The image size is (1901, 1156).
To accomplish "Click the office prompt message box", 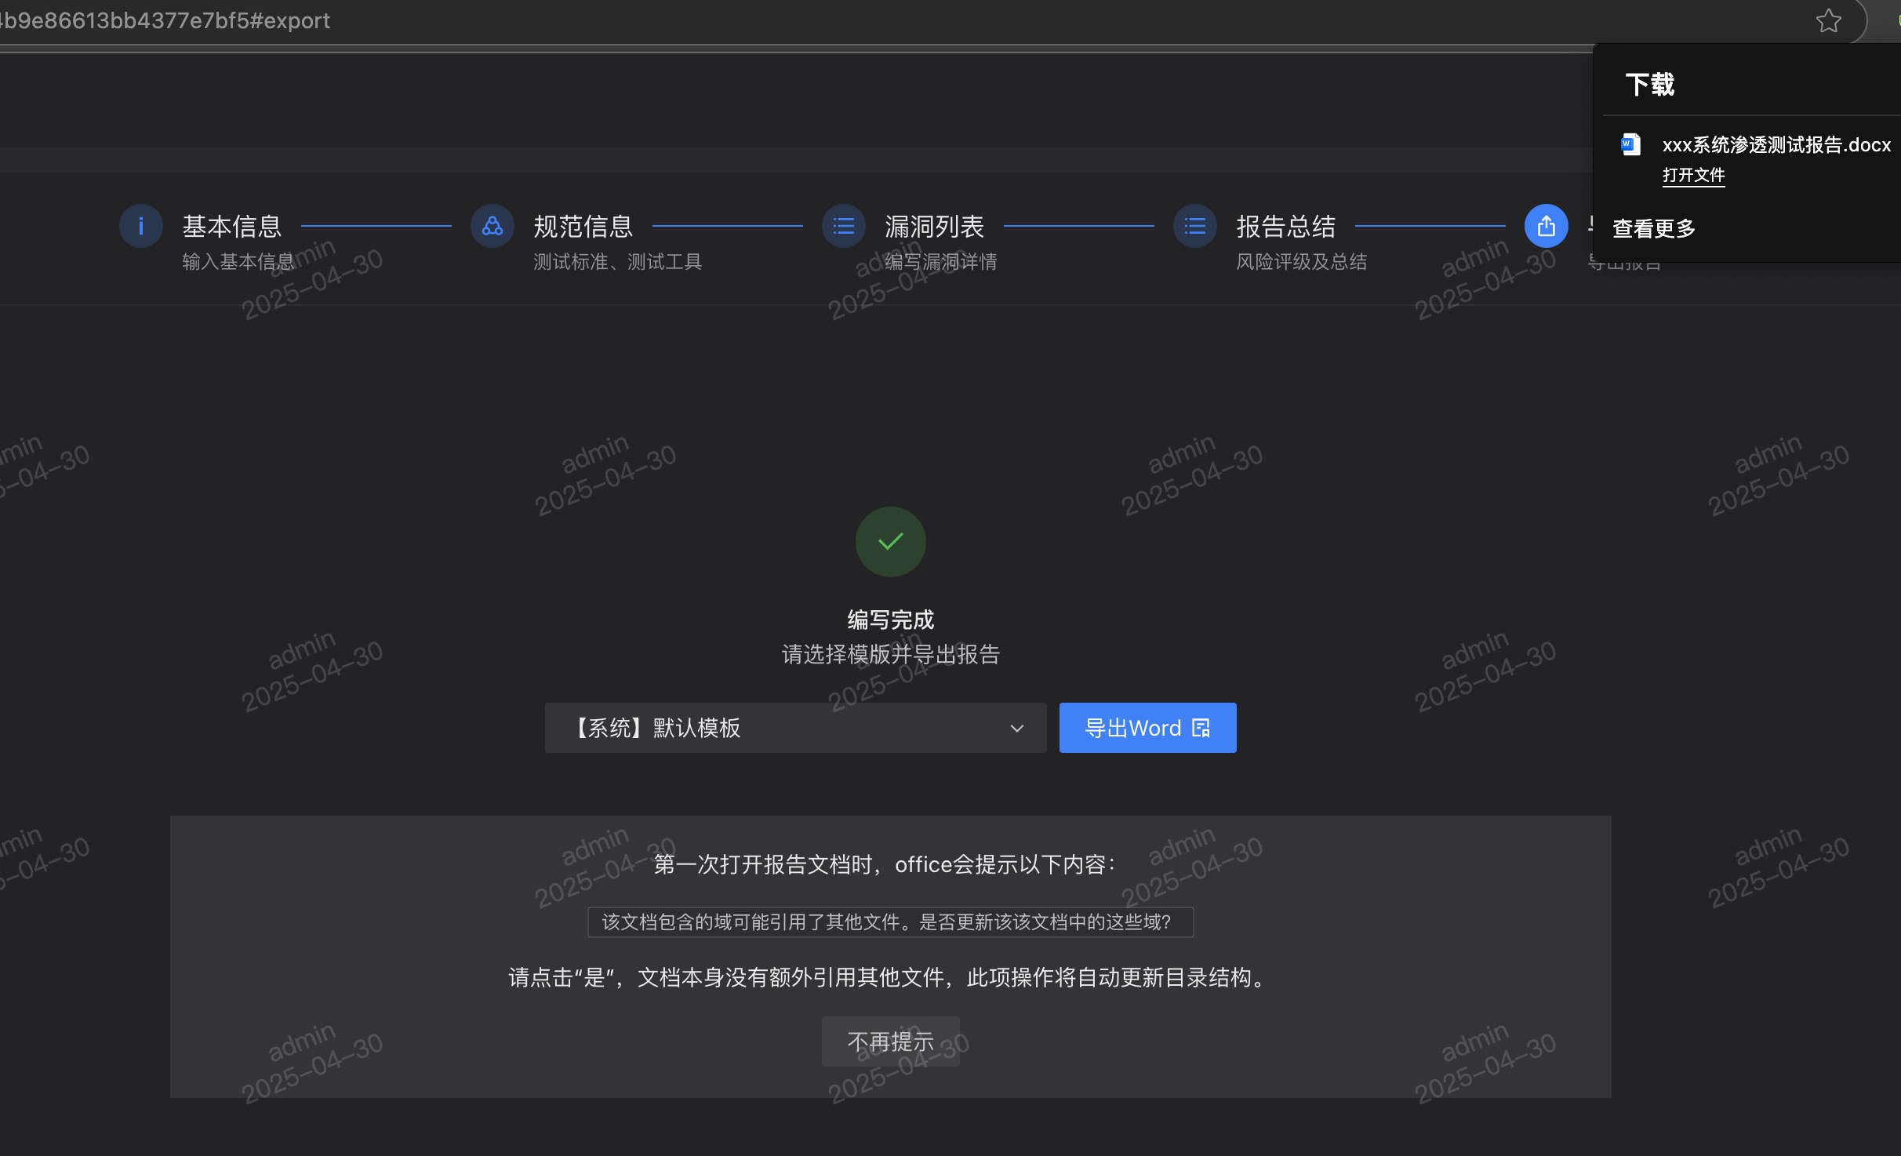I will tap(891, 922).
